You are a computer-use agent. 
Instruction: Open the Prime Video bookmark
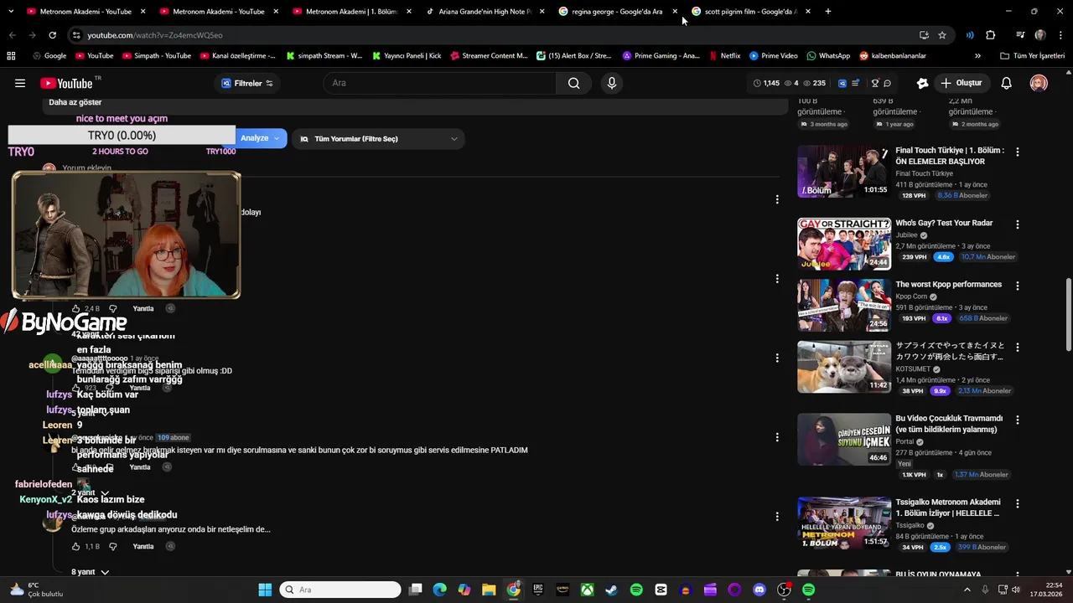(x=773, y=56)
